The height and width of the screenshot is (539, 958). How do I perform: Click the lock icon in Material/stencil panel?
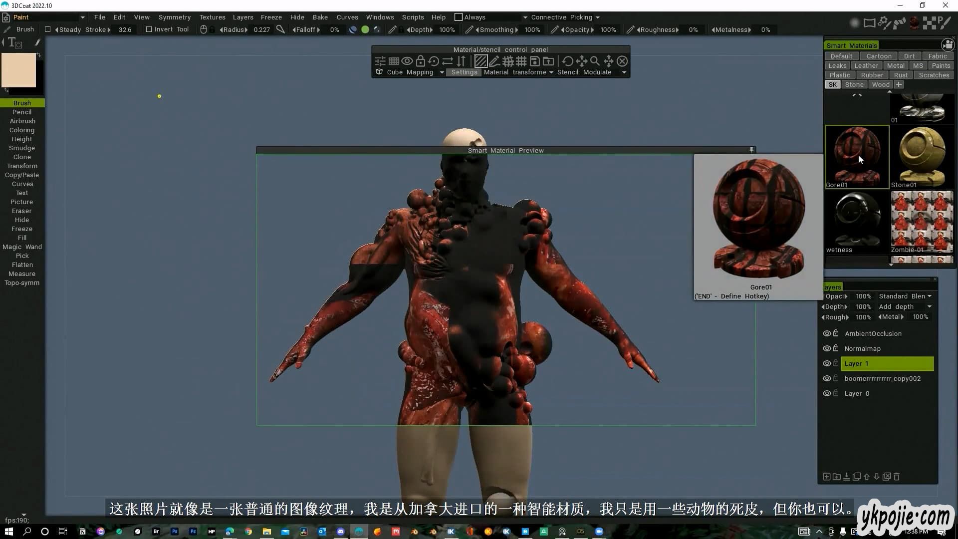pyautogui.click(x=420, y=61)
